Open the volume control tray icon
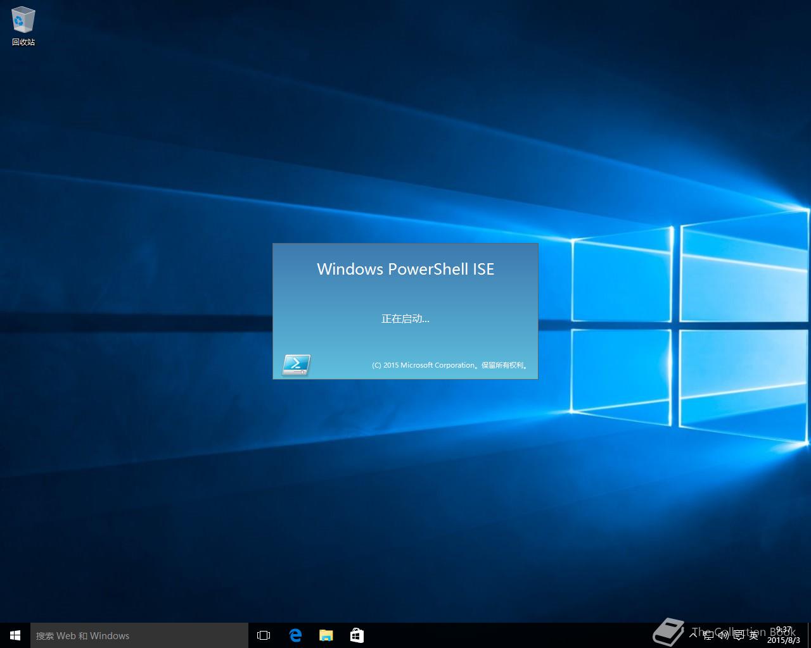The image size is (811, 648). [723, 635]
